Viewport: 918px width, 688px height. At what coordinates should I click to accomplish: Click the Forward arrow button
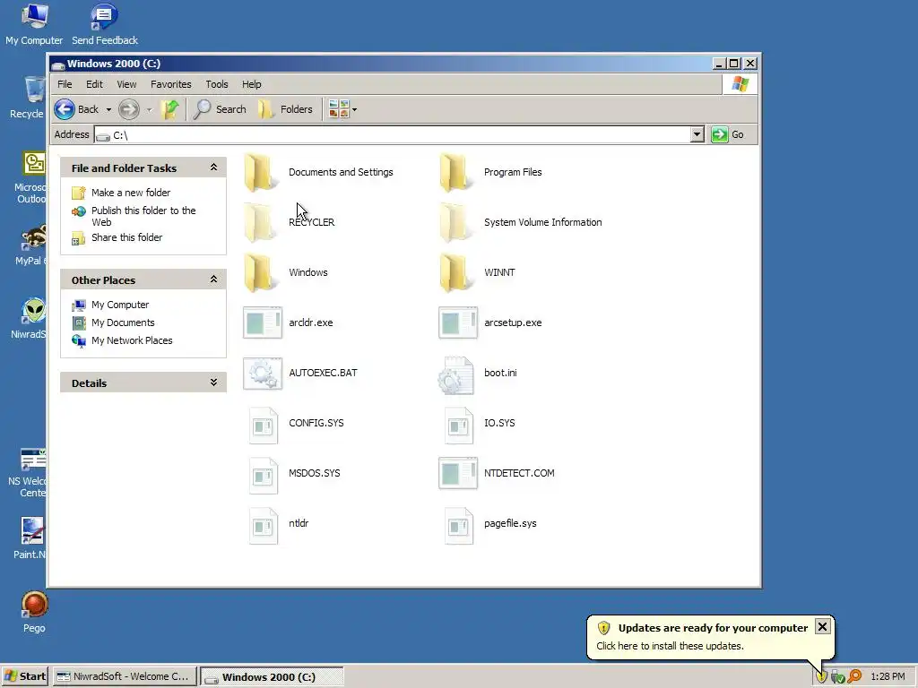click(x=129, y=109)
